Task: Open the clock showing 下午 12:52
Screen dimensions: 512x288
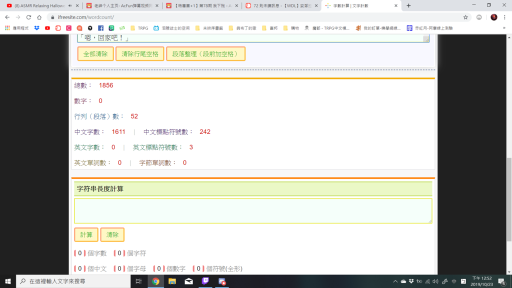Action: (x=481, y=281)
